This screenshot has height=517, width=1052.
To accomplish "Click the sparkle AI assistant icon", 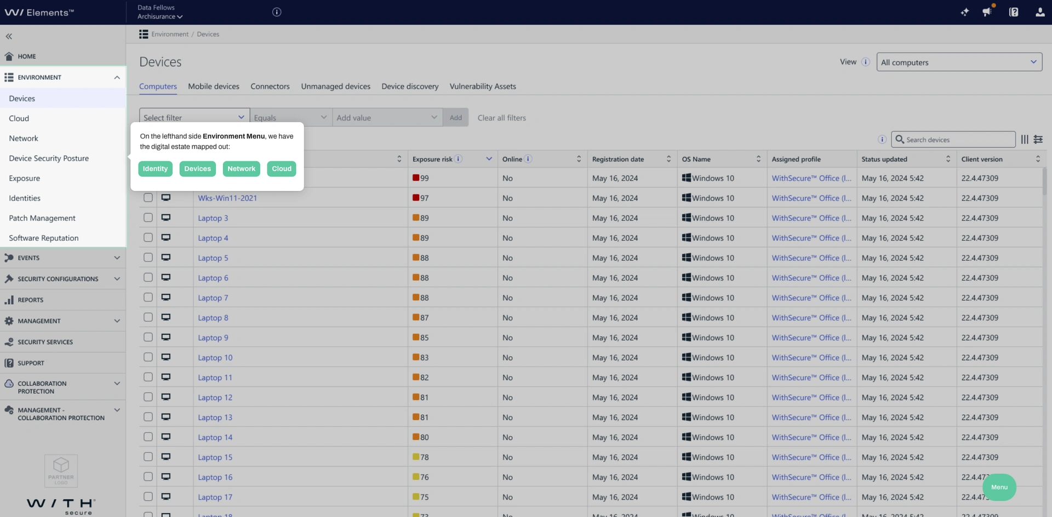I will point(964,12).
